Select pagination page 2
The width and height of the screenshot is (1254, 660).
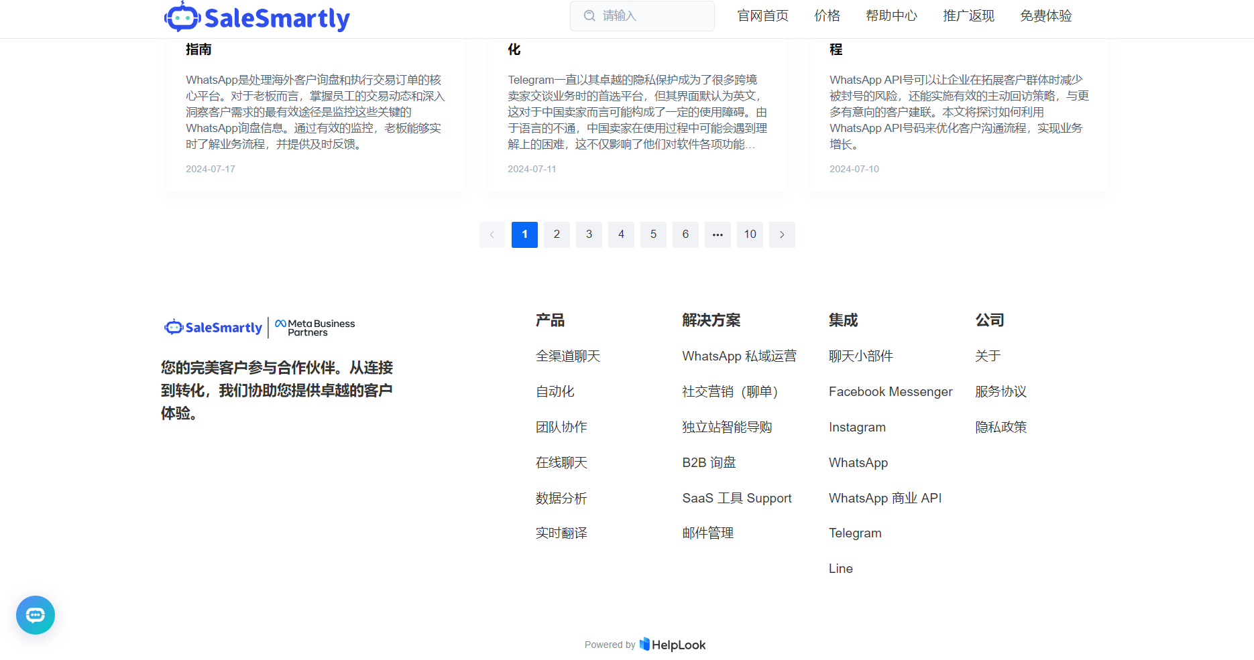pos(557,235)
